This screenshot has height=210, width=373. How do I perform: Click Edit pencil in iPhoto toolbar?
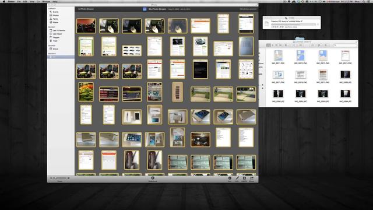pos(237,179)
